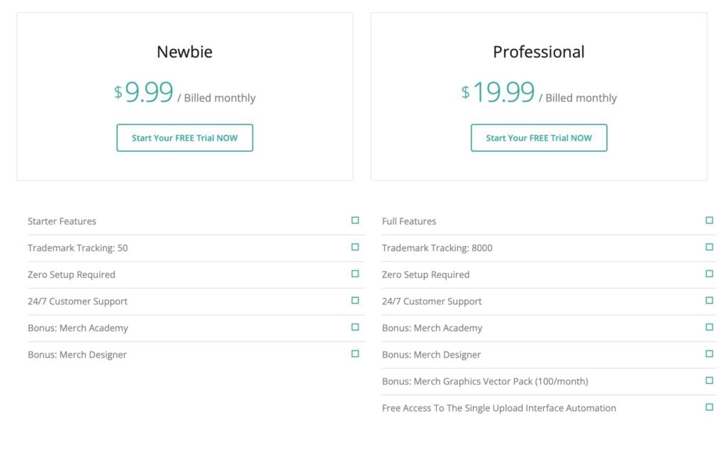
Task: Start the free trial for the Professional plan
Action: 539,138
